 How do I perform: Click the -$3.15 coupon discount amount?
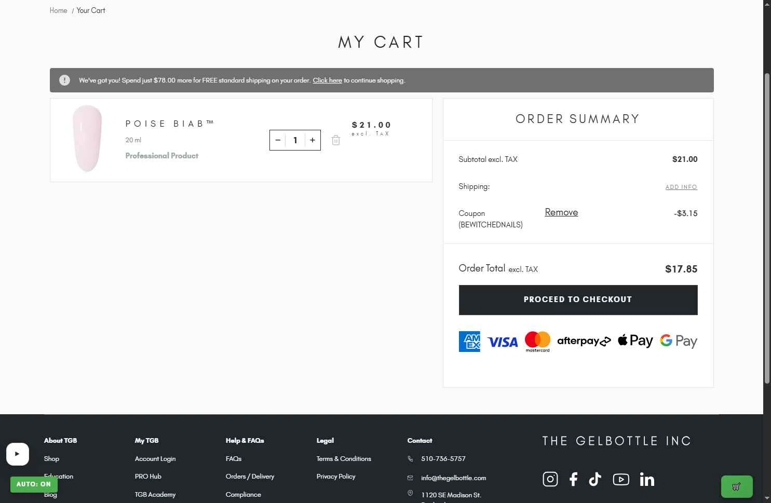coord(686,213)
